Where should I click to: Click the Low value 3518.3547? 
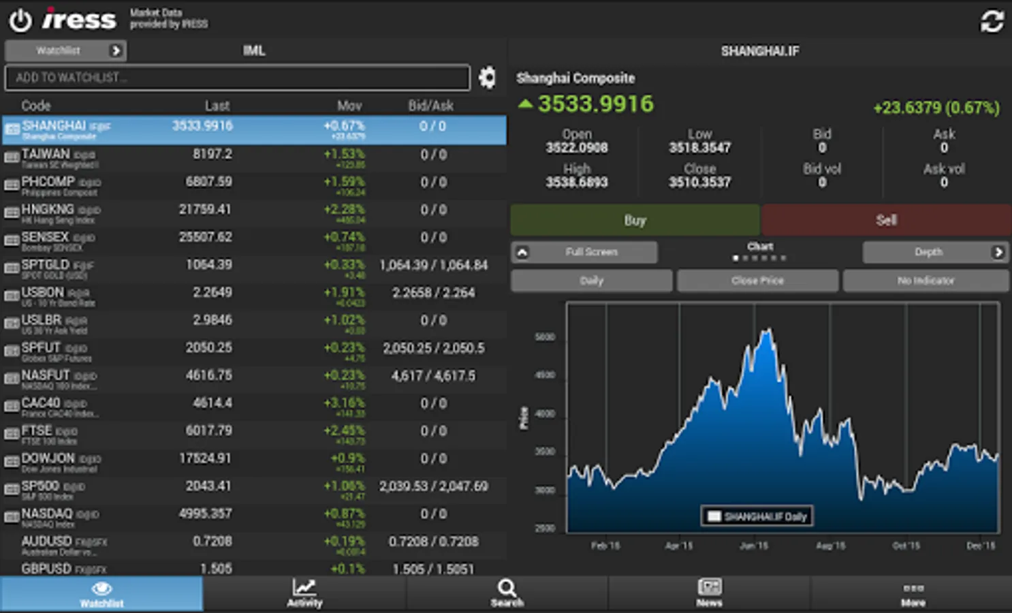pyautogui.click(x=699, y=148)
